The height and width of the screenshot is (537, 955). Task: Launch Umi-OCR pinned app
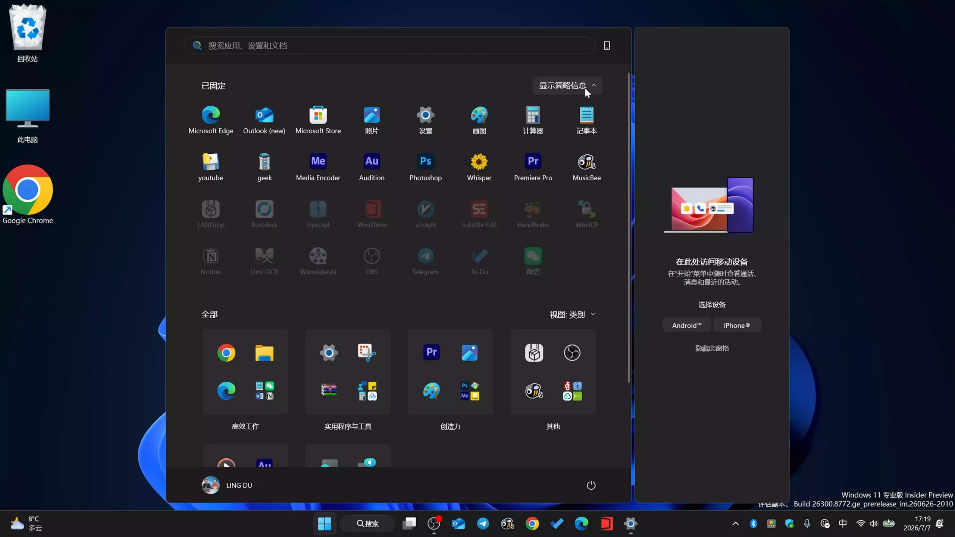(x=264, y=261)
